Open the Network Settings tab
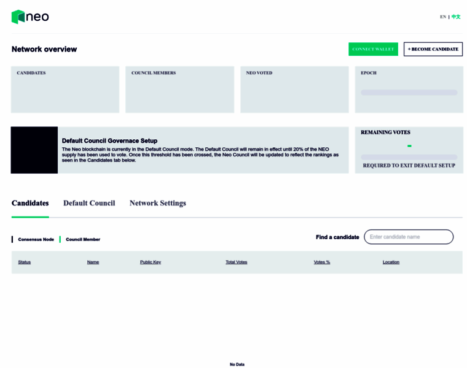467x368 pixels. (157, 203)
